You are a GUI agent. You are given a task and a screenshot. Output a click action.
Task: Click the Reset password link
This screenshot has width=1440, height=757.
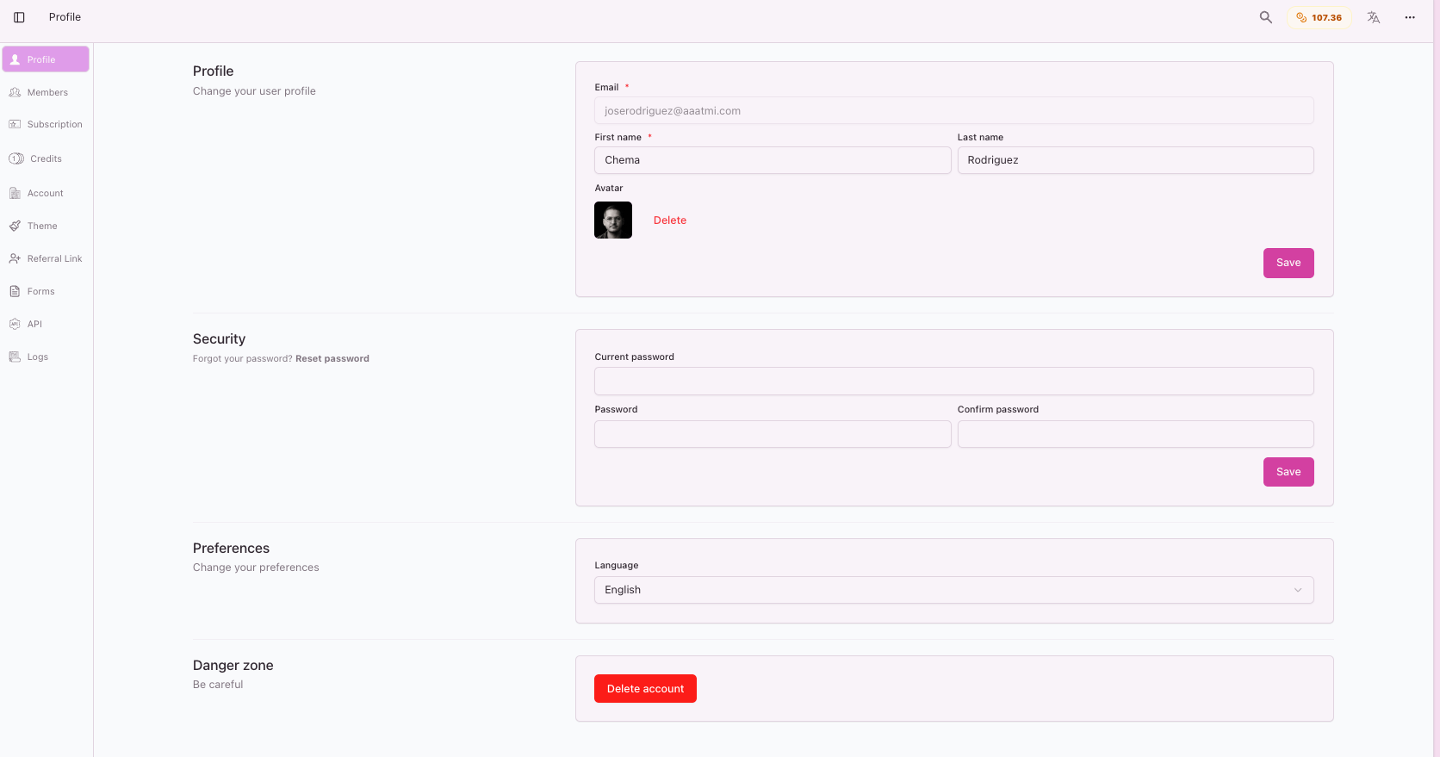[332, 359]
